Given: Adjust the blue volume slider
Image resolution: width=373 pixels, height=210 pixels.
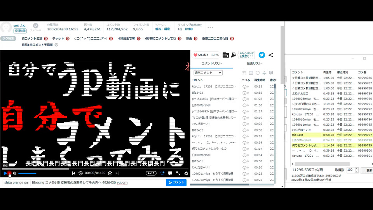Looking at the screenshot, I should pos(27,173).
